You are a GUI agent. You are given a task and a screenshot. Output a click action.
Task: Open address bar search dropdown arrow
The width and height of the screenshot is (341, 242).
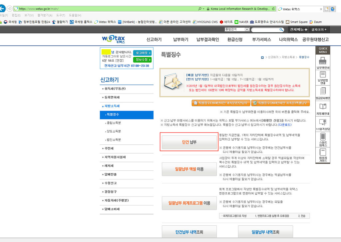[203, 9]
